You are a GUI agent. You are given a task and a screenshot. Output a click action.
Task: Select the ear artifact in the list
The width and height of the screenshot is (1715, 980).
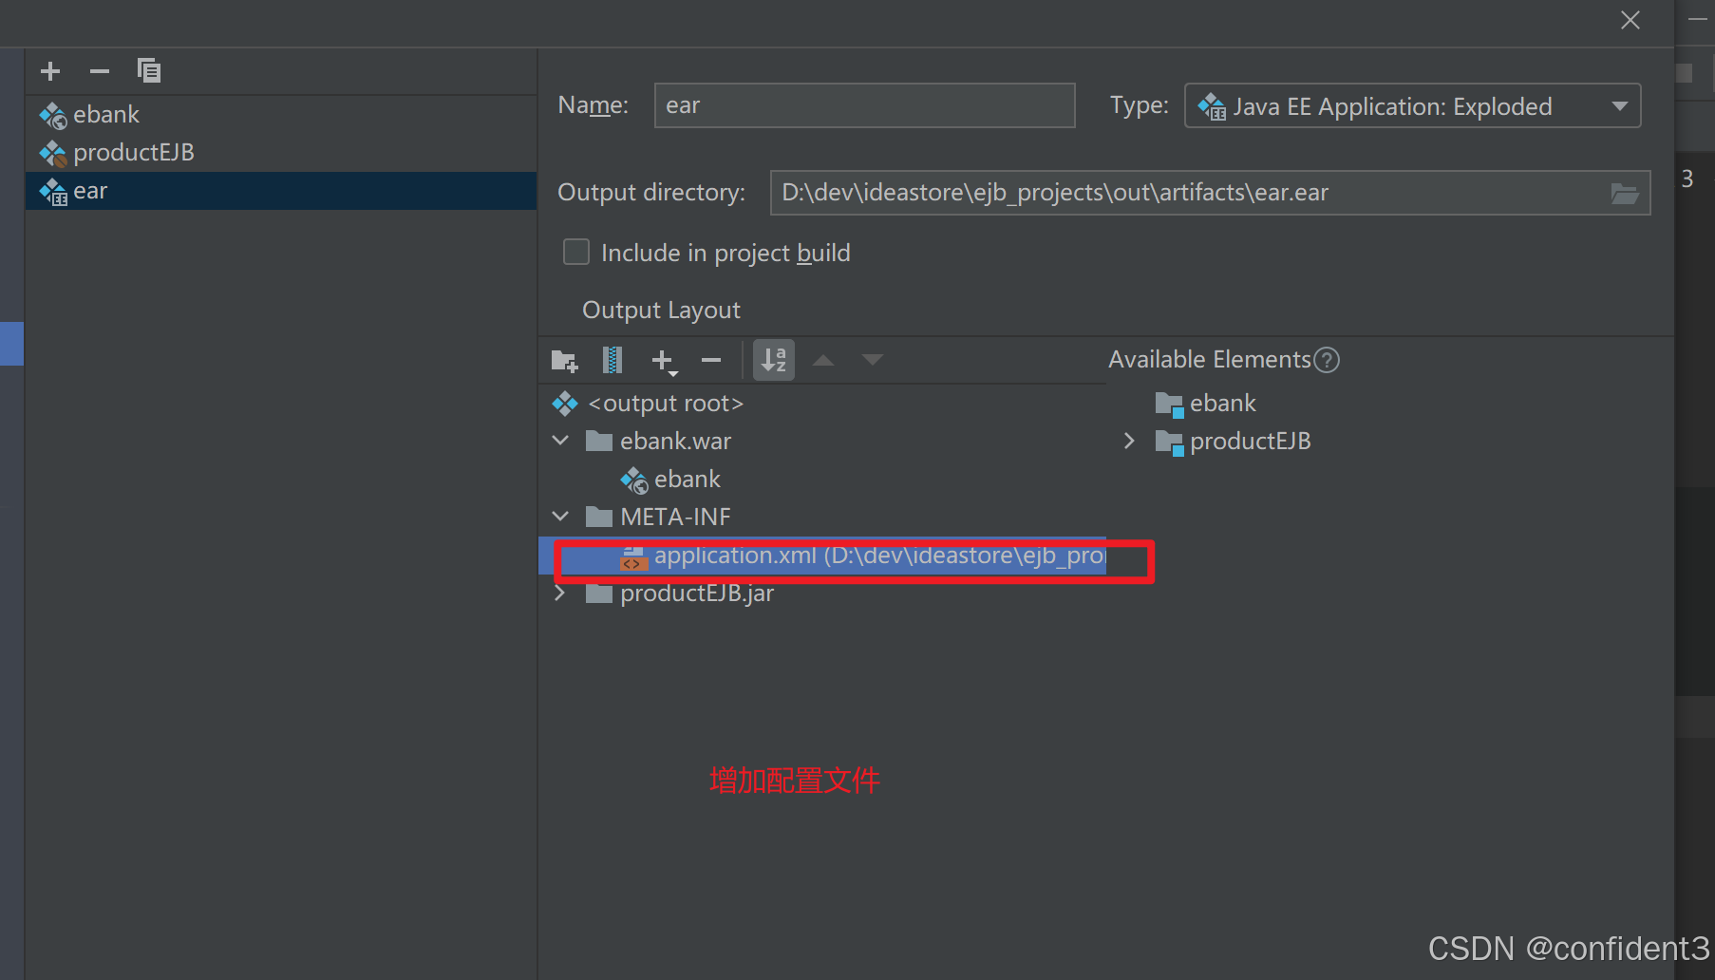[x=281, y=191]
